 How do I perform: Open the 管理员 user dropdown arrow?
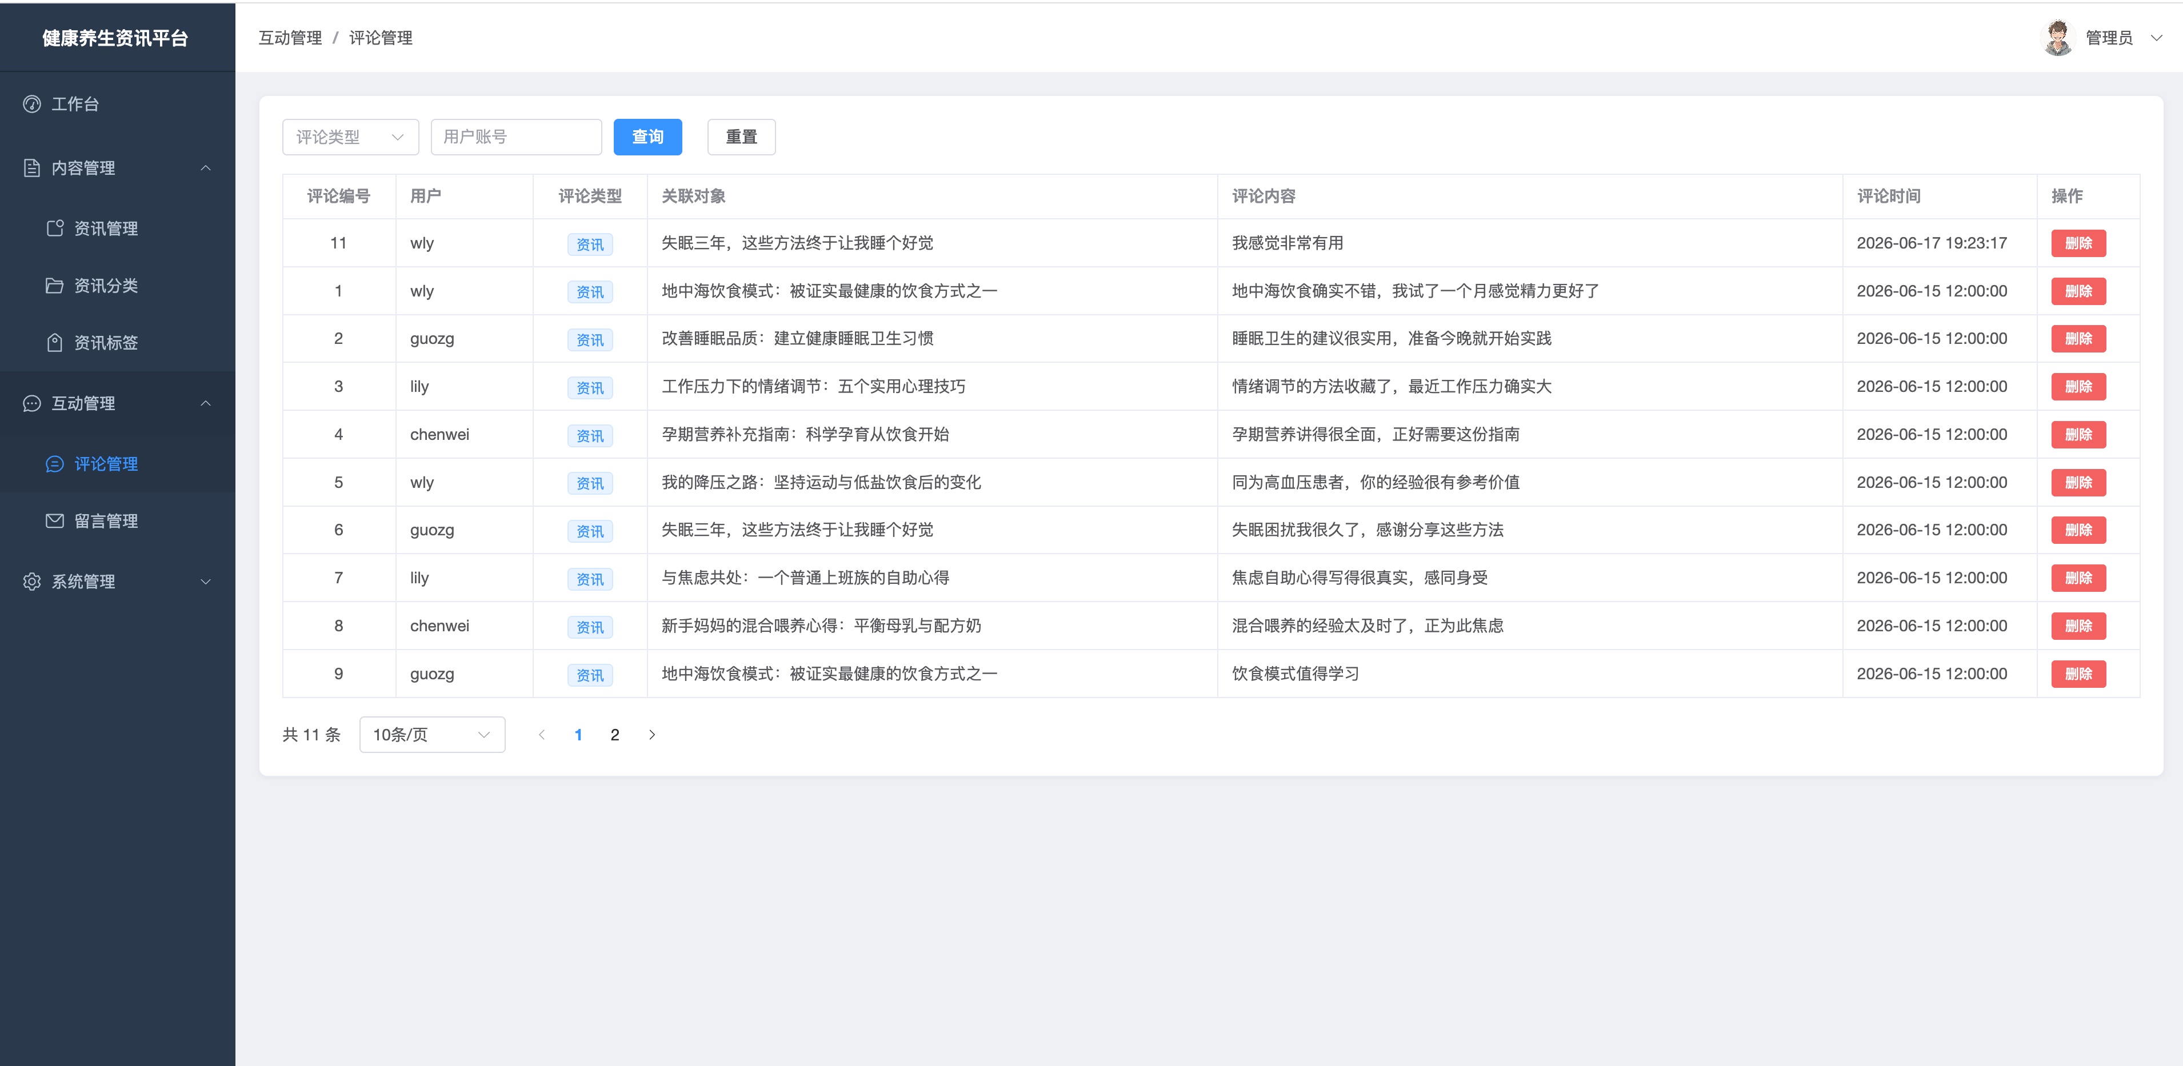point(2157,38)
